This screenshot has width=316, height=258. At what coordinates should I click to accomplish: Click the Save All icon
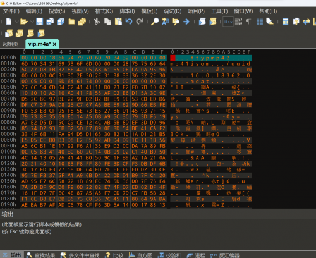pos(61,21)
